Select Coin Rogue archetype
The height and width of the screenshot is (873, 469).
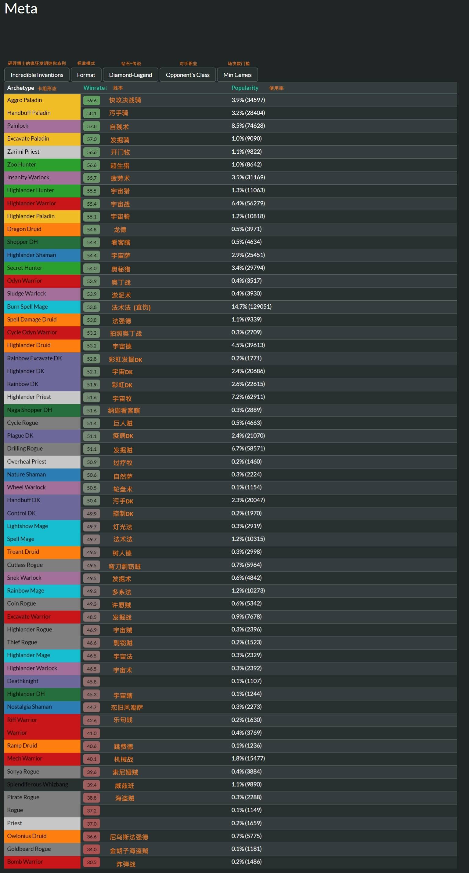pyautogui.click(x=42, y=604)
